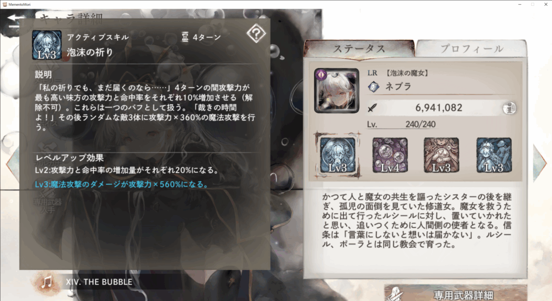The height and width of the screenshot is (301, 552).
Task: Select the first Lv3 skill icon
Action: [x=337, y=155]
